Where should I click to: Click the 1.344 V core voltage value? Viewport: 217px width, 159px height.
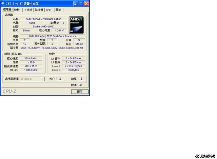[59, 31]
